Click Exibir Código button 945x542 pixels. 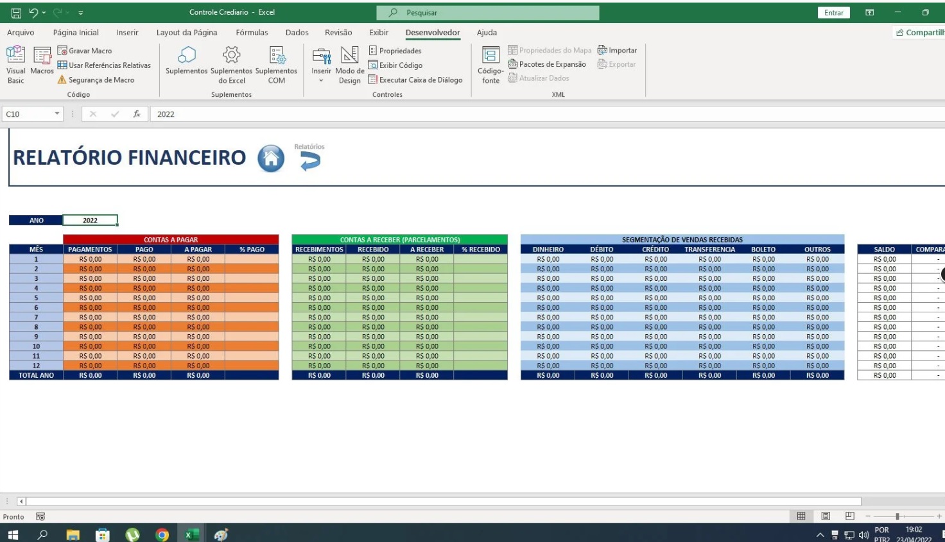(x=395, y=65)
